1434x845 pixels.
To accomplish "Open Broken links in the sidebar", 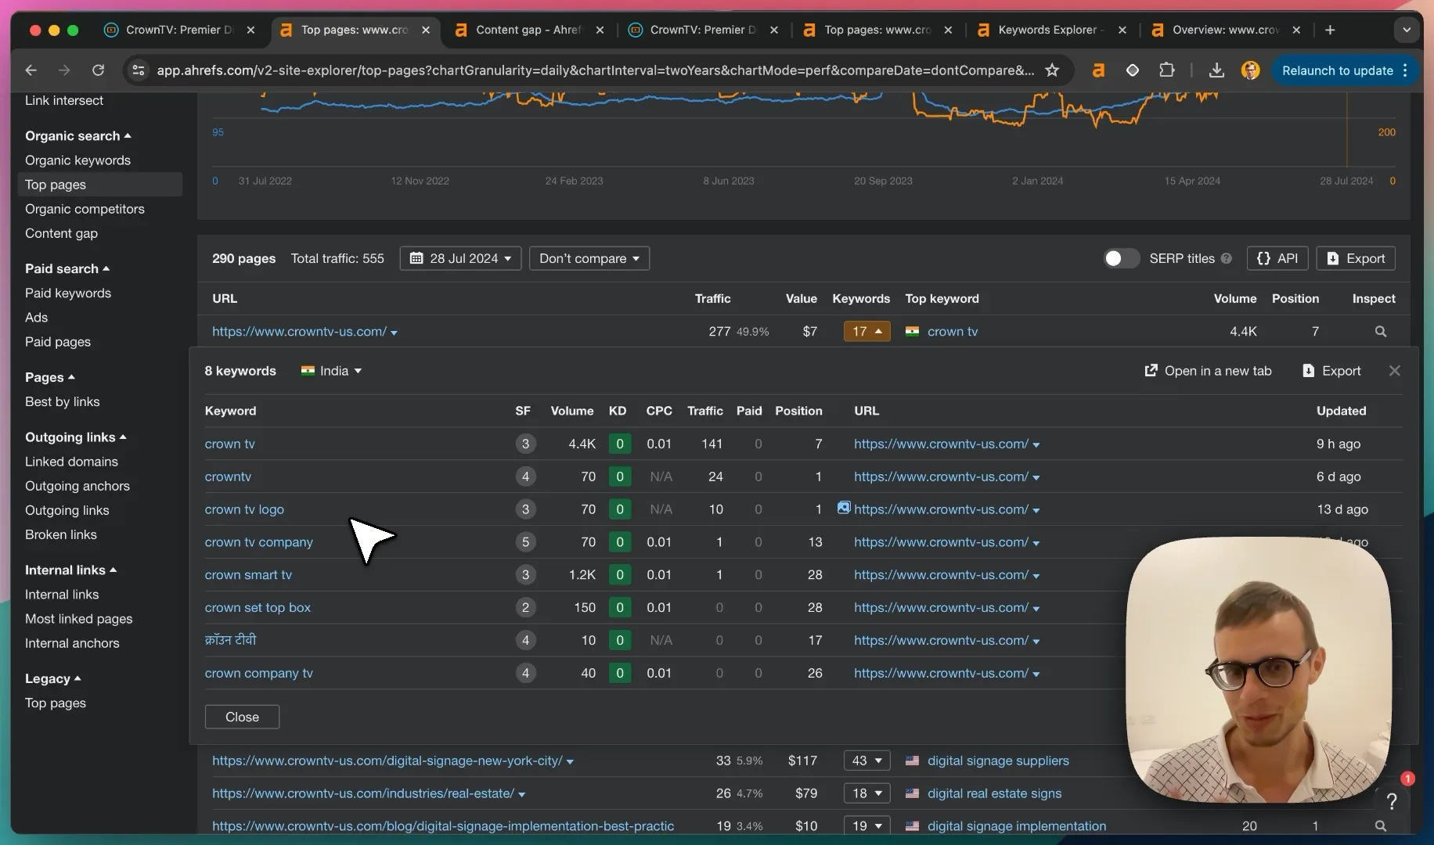I will coord(61,534).
